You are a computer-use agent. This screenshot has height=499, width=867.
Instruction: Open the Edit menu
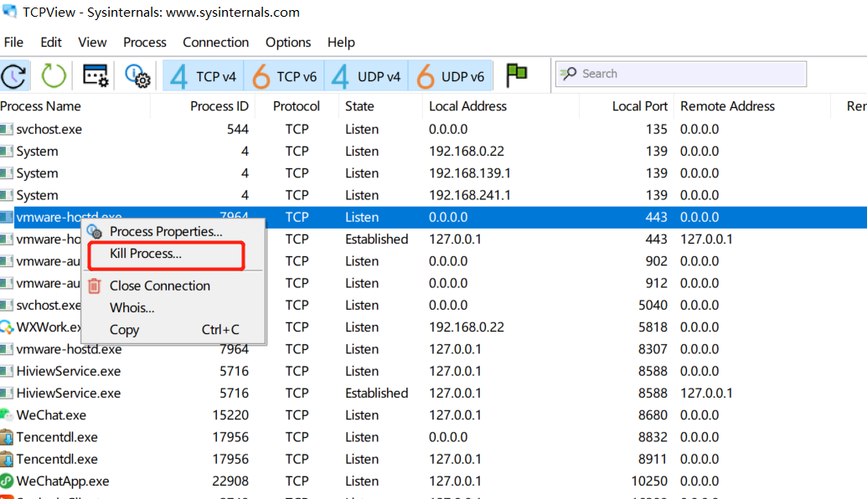click(x=51, y=43)
